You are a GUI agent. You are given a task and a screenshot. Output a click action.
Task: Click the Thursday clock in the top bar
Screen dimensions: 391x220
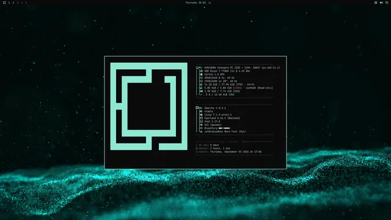(195, 2)
